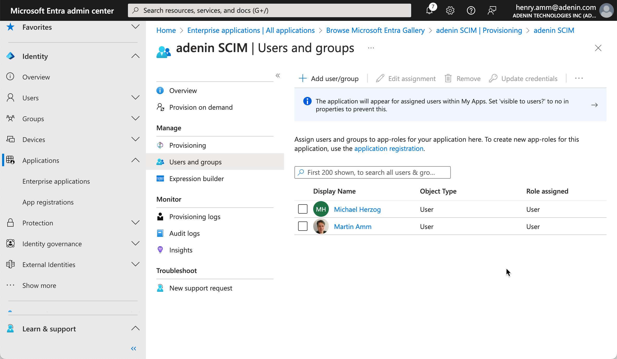617x359 pixels.
Task: Expand the Protection navigation section
Action: tap(135, 223)
